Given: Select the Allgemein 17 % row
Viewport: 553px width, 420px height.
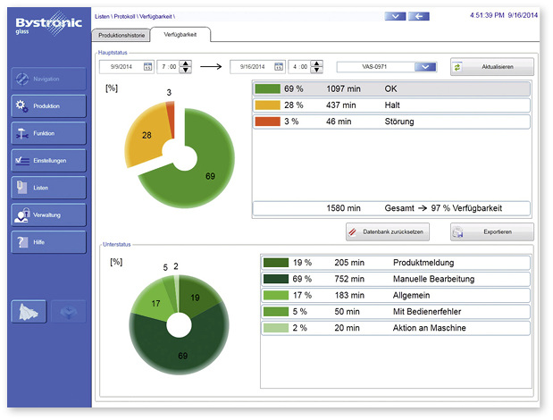Looking at the screenshot, I should pyautogui.click(x=396, y=295).
